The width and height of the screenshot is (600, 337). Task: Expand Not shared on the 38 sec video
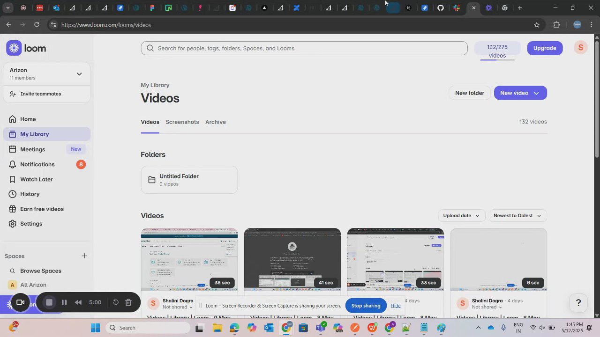pos(178,307)
